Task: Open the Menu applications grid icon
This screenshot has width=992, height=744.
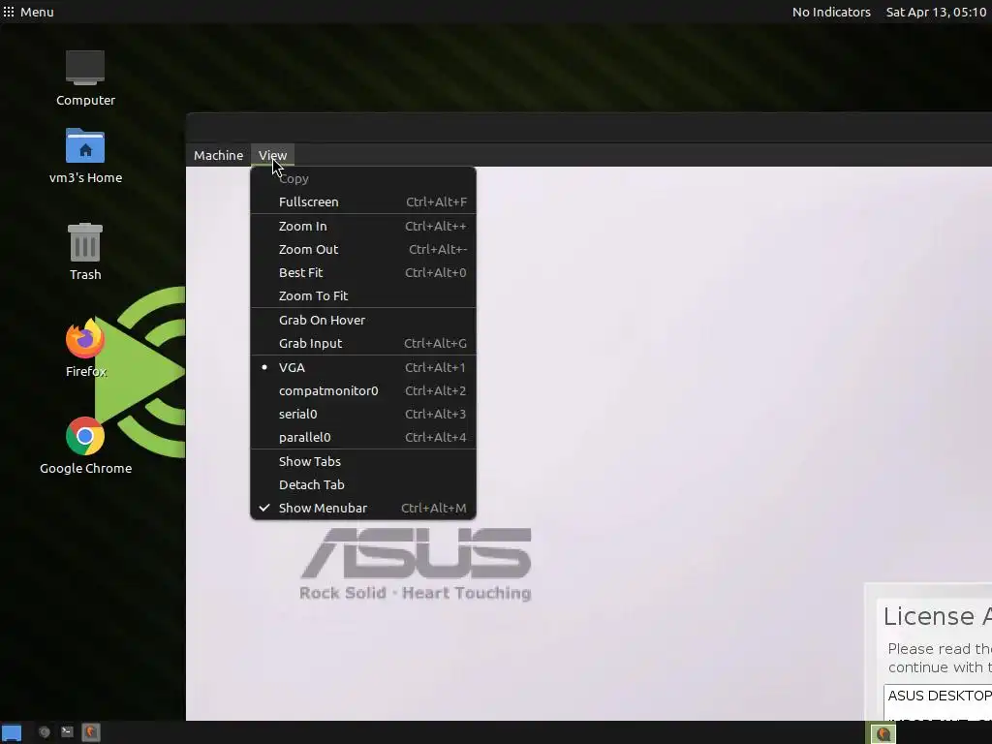Action: point(9,12)
